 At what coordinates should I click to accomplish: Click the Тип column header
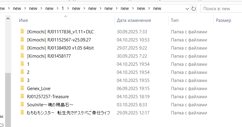175,20
